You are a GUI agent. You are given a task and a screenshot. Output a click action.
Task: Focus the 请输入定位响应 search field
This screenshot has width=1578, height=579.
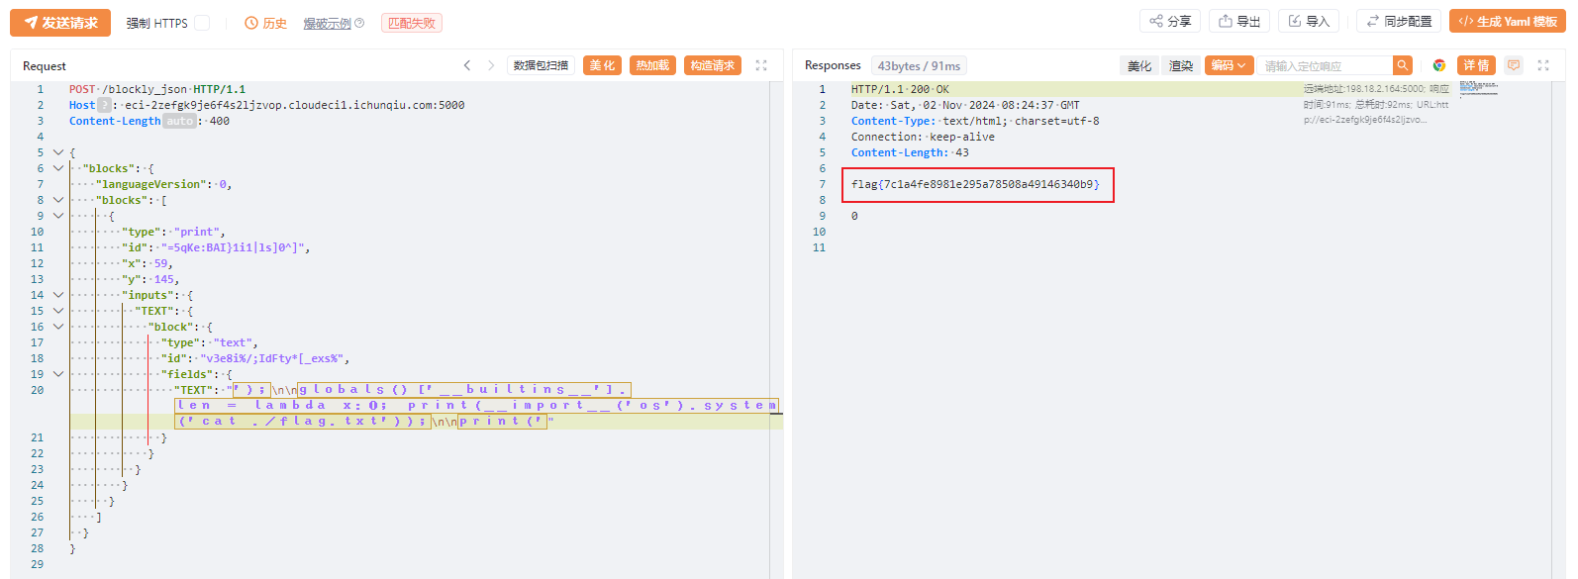click(1325, 65)
